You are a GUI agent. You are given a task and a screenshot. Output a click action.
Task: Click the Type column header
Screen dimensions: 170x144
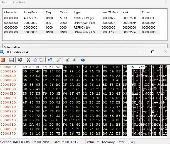point(86,12)
